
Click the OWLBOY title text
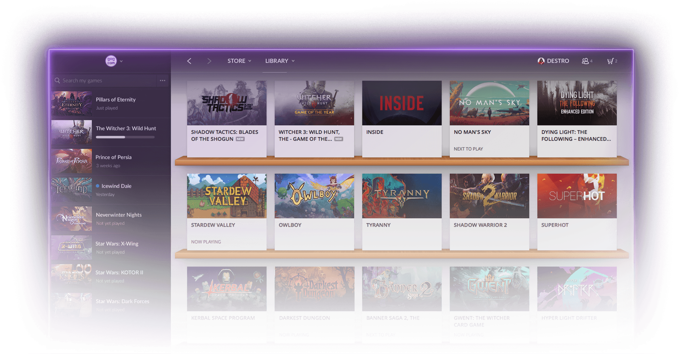290,225
